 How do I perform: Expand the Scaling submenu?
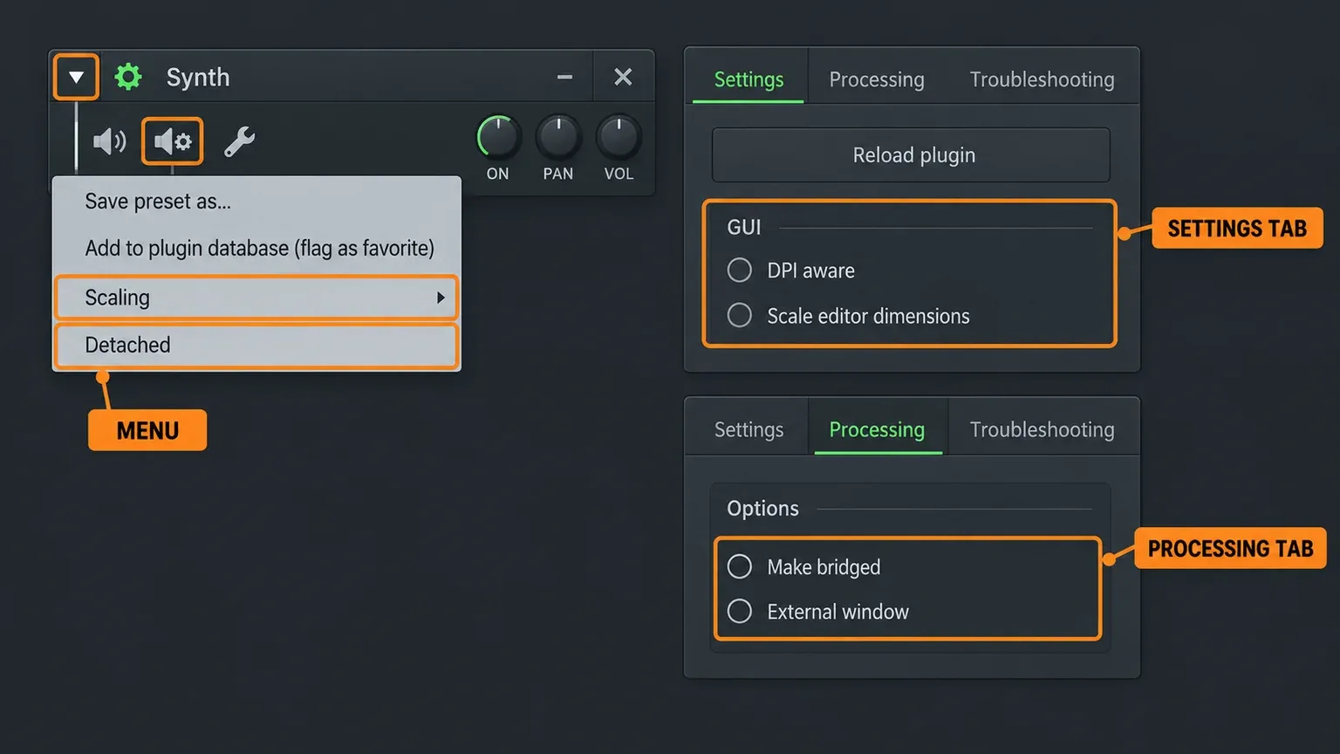coord(256,298)
